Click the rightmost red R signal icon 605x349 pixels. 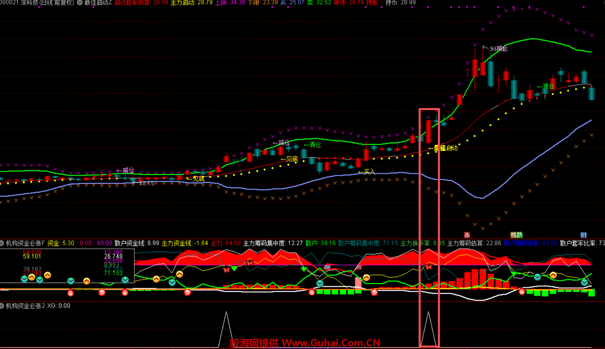pyautogui.click(x=522, y=292)
